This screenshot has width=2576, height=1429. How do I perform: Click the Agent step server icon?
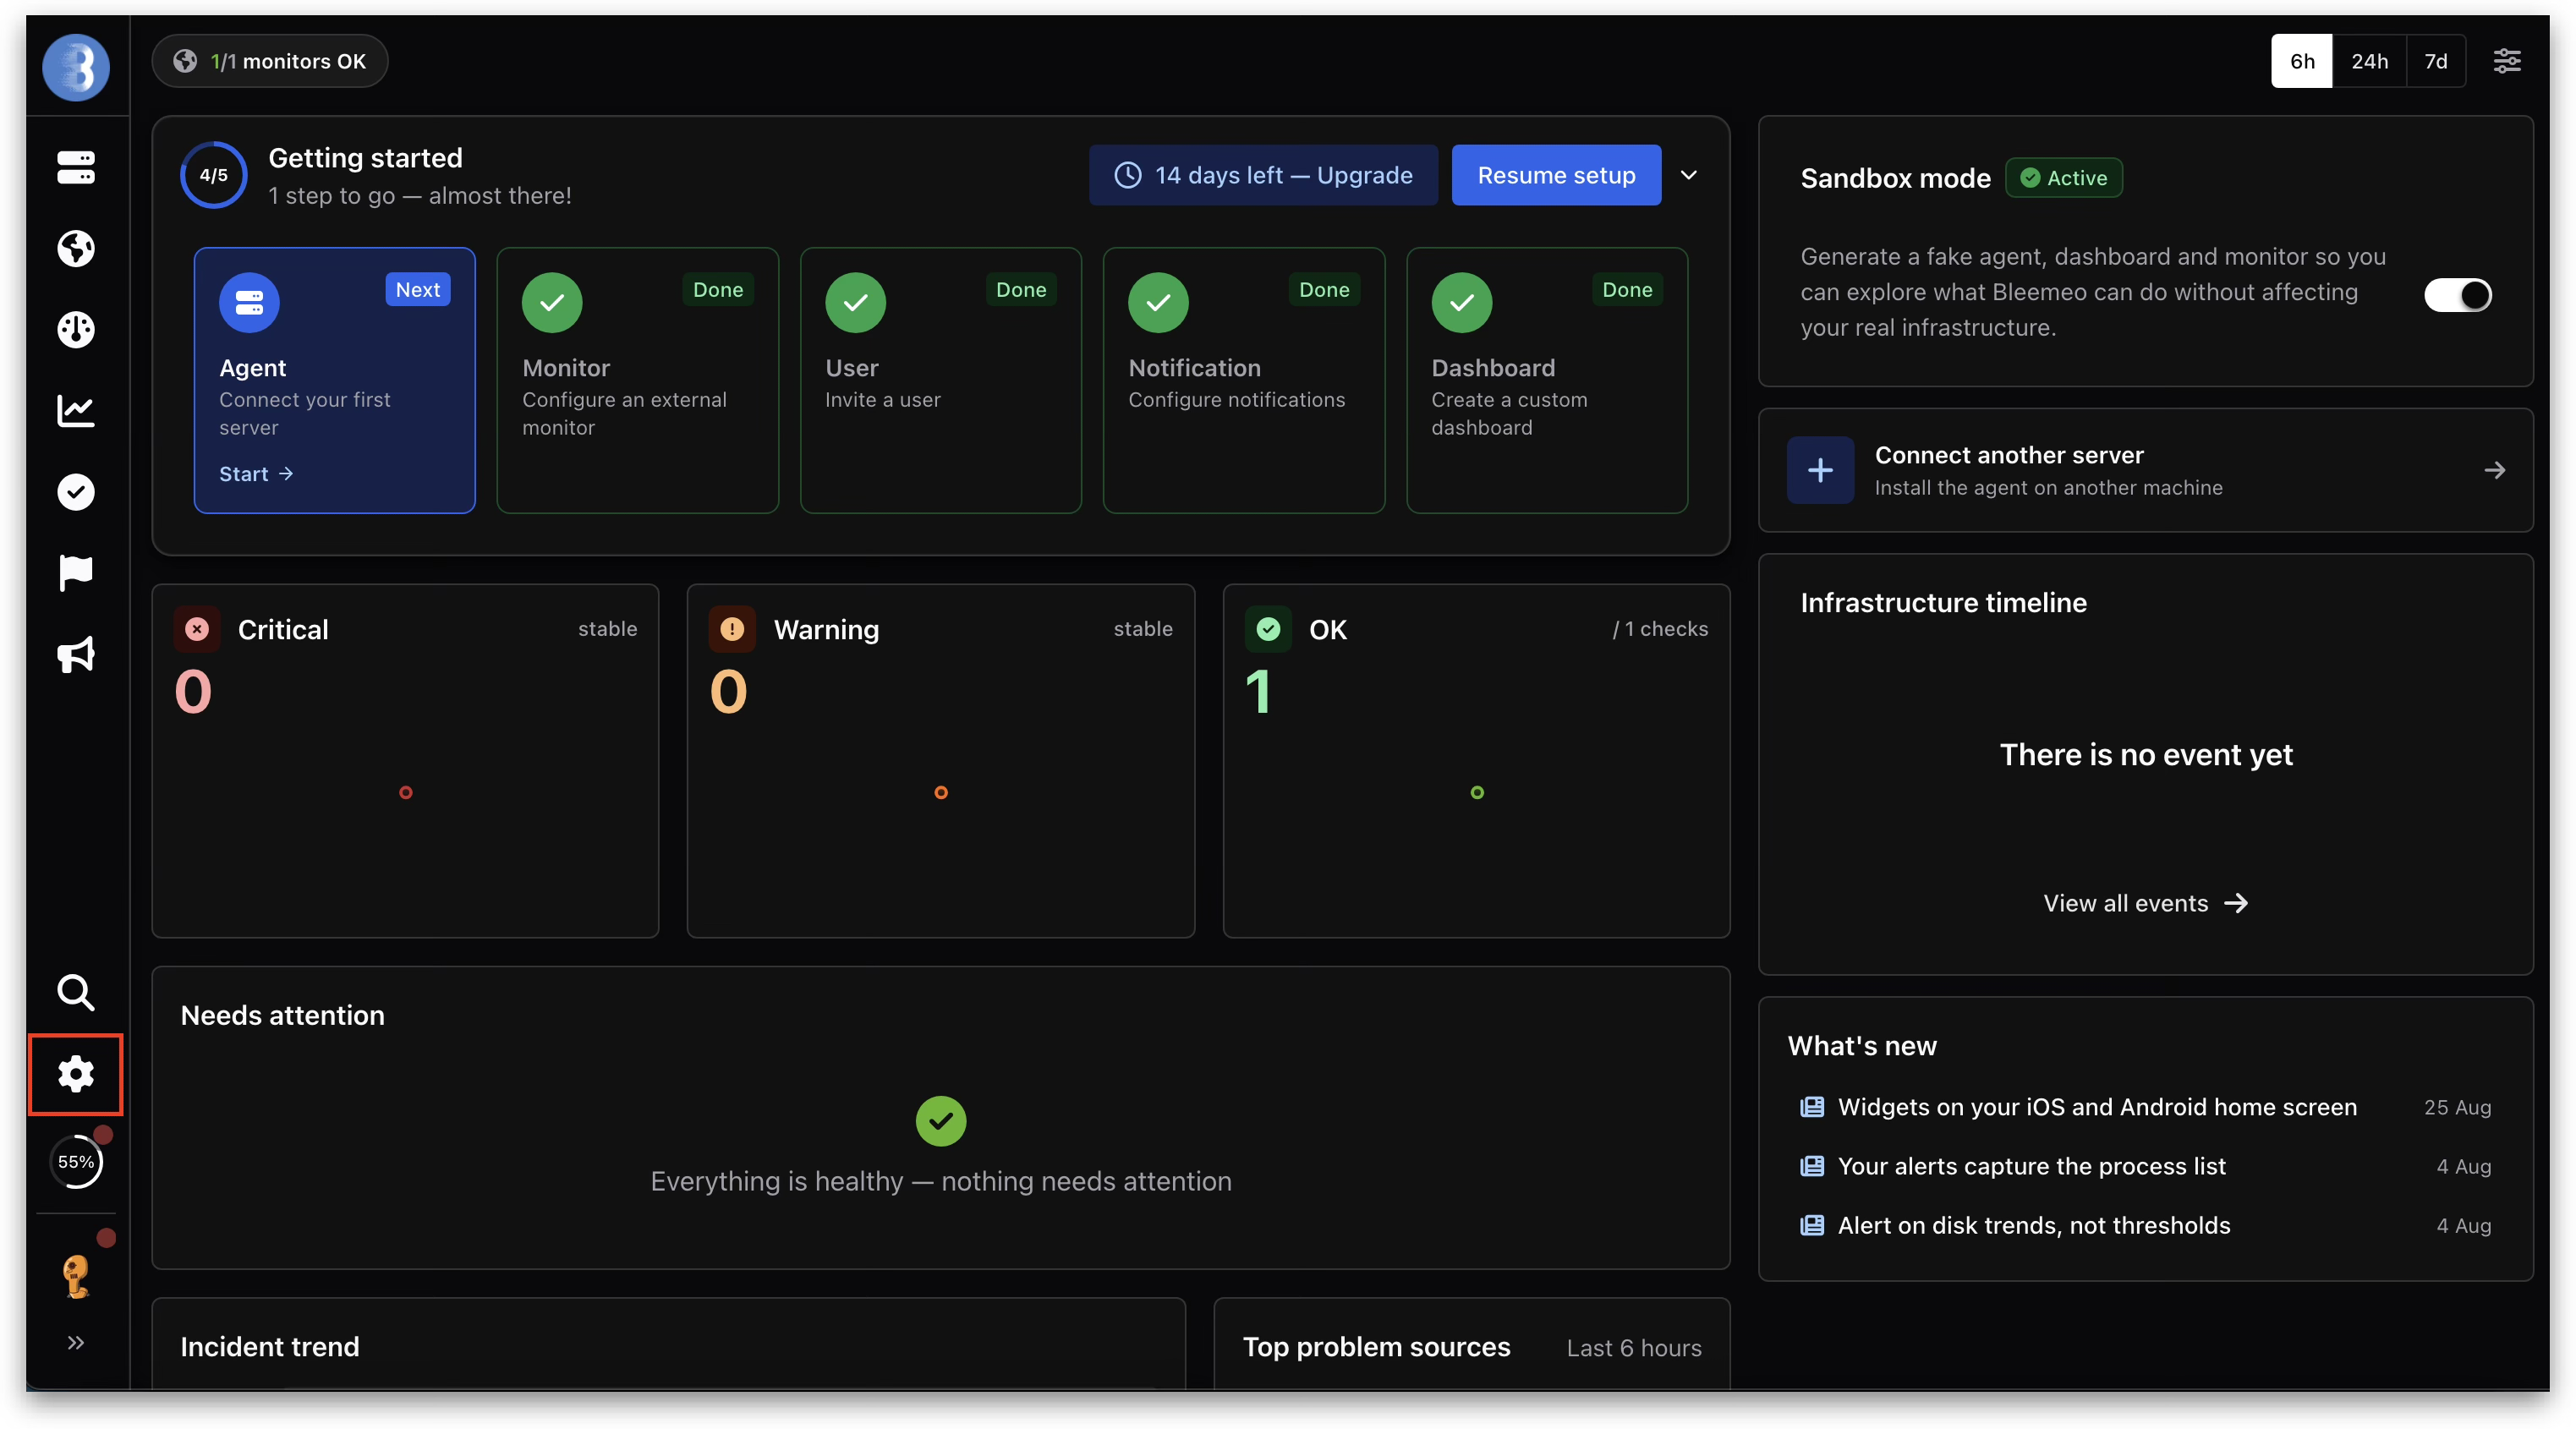(249, 302)
